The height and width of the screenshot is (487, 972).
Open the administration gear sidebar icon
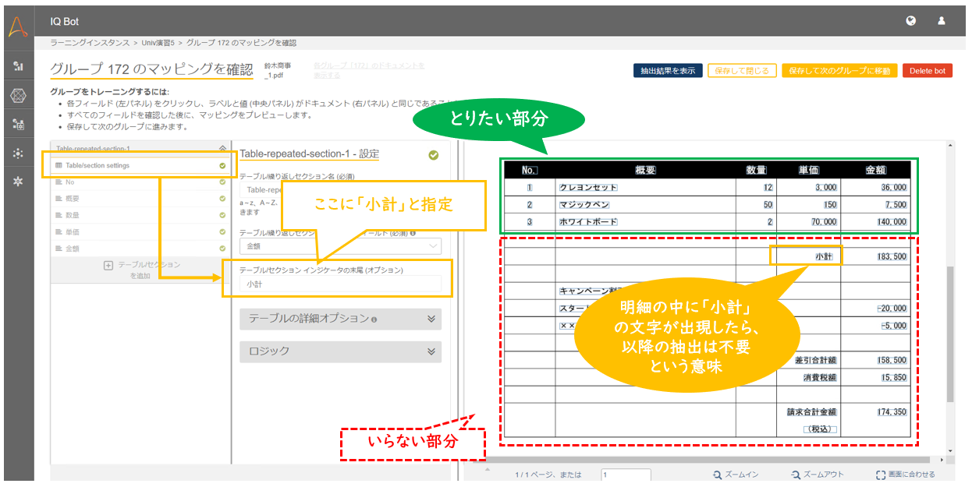tap(18, 182)
